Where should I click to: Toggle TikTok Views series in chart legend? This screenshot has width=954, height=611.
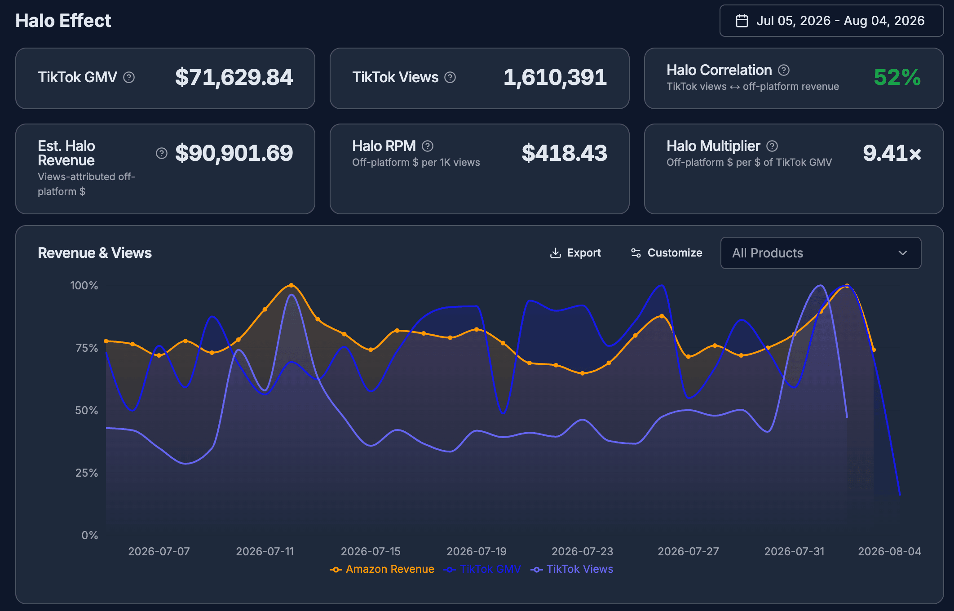[572, 569]
